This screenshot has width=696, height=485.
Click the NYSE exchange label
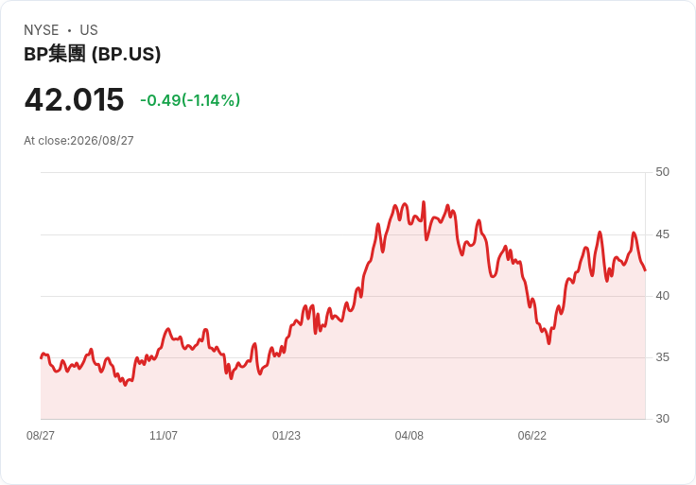tap(42, 30)
